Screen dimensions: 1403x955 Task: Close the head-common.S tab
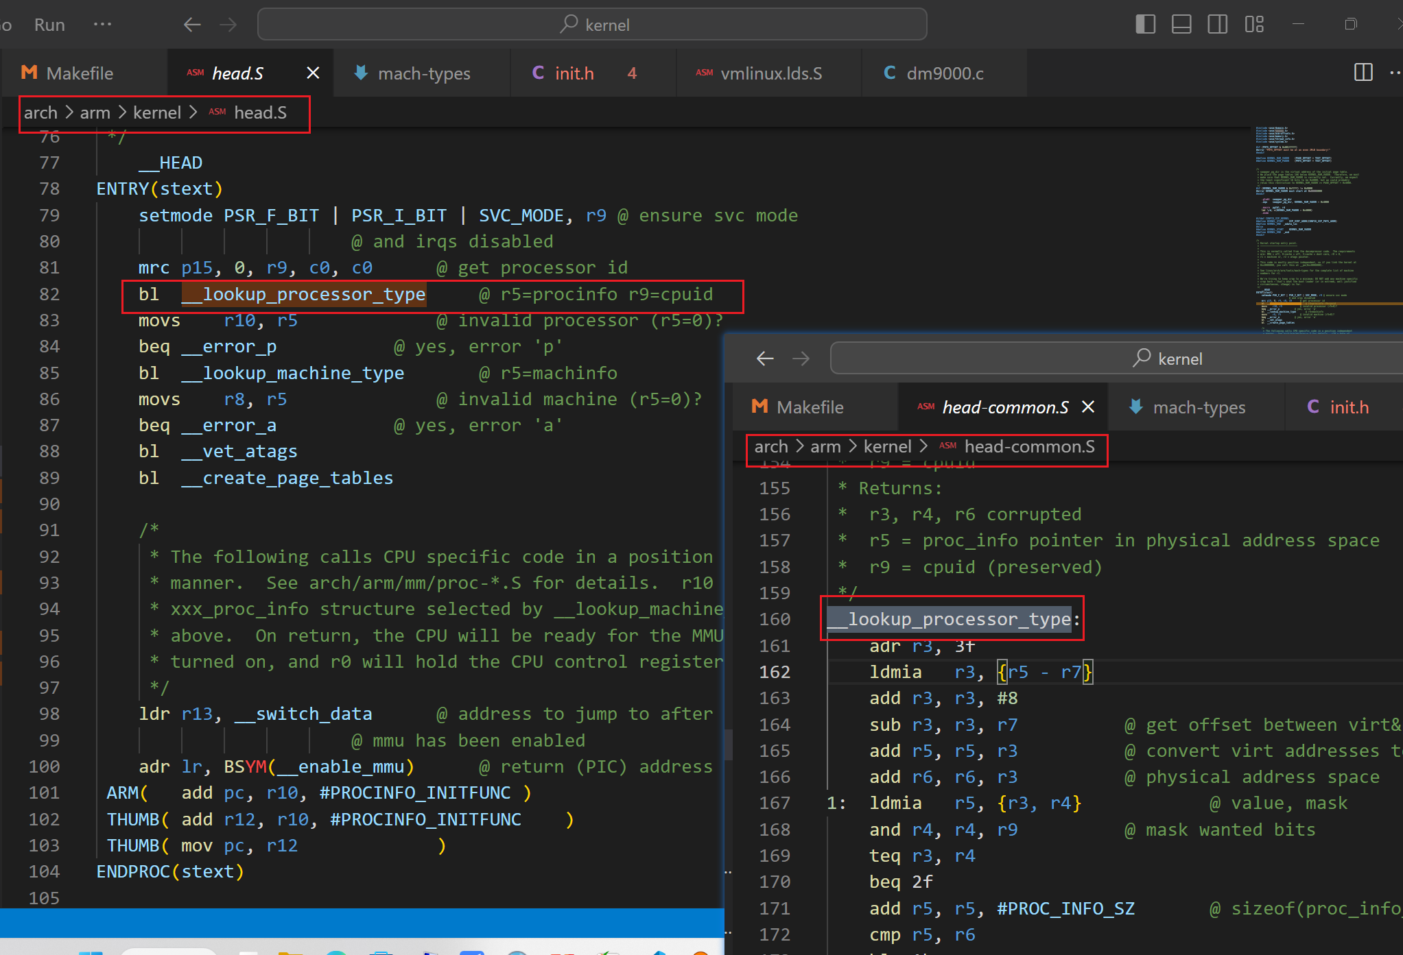[1088, 407]
